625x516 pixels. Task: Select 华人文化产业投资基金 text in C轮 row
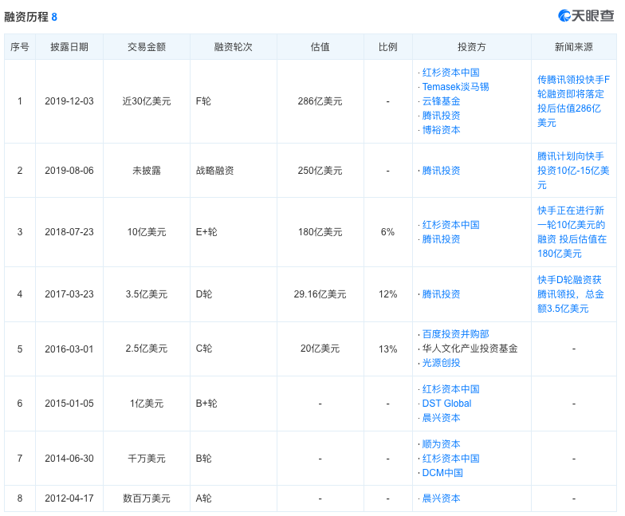point(470,349)
